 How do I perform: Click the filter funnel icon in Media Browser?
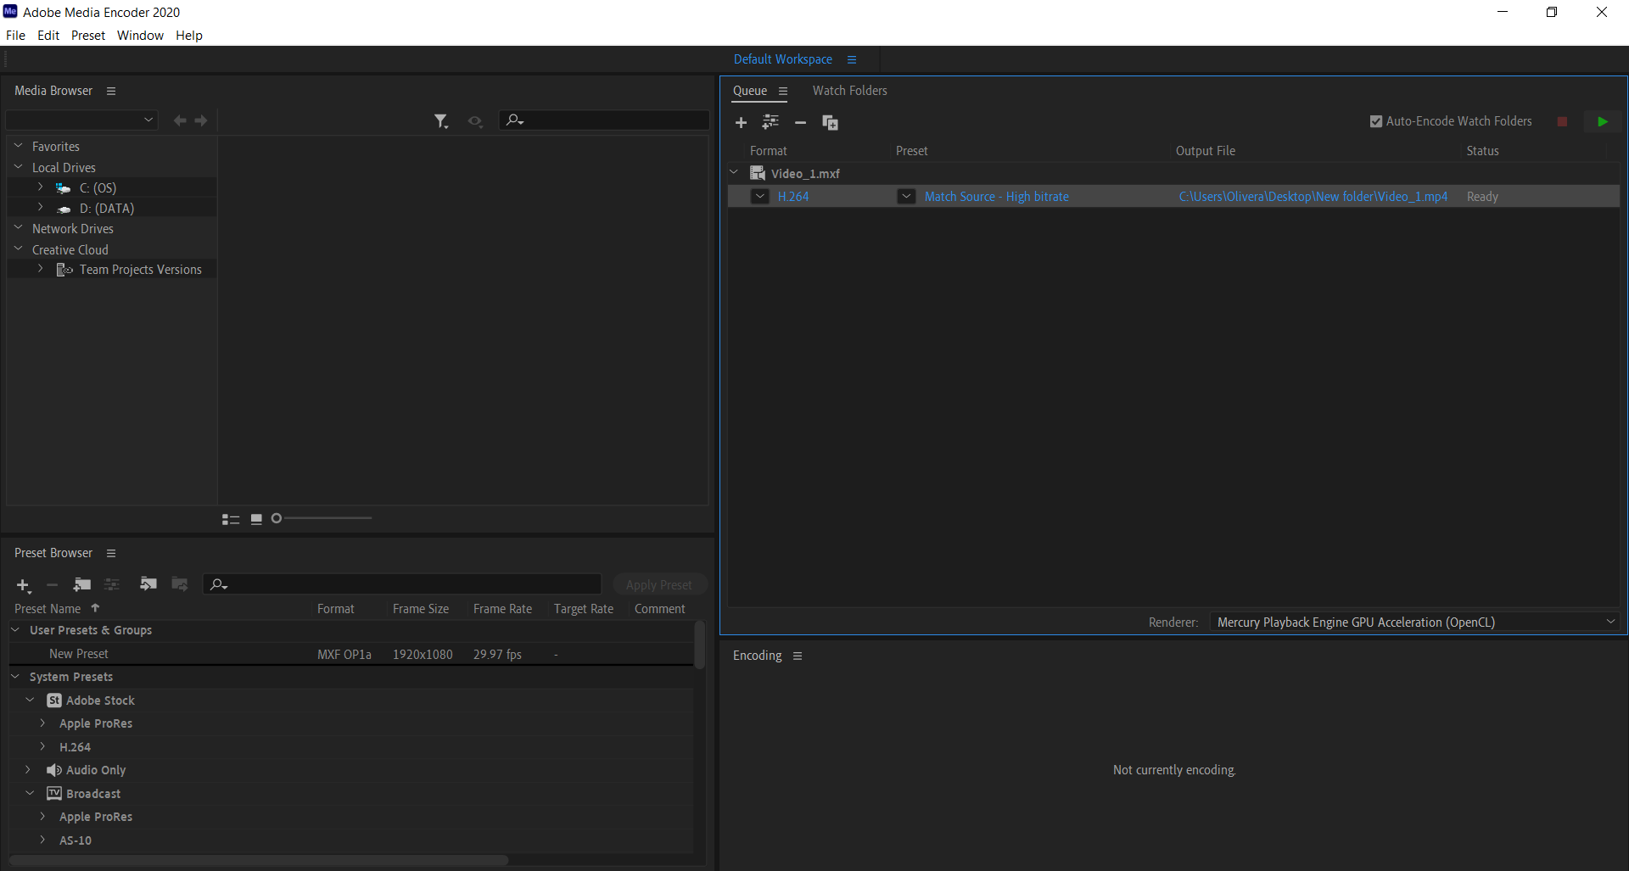pos(440,121)
